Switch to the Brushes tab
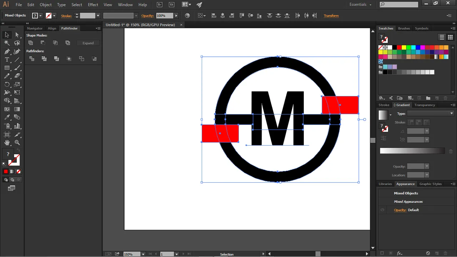Viewport: 457px width, 257px height. coord(404,28)
